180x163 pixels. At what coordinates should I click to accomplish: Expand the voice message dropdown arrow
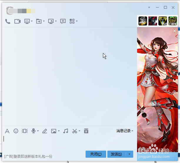coord(38,131)
